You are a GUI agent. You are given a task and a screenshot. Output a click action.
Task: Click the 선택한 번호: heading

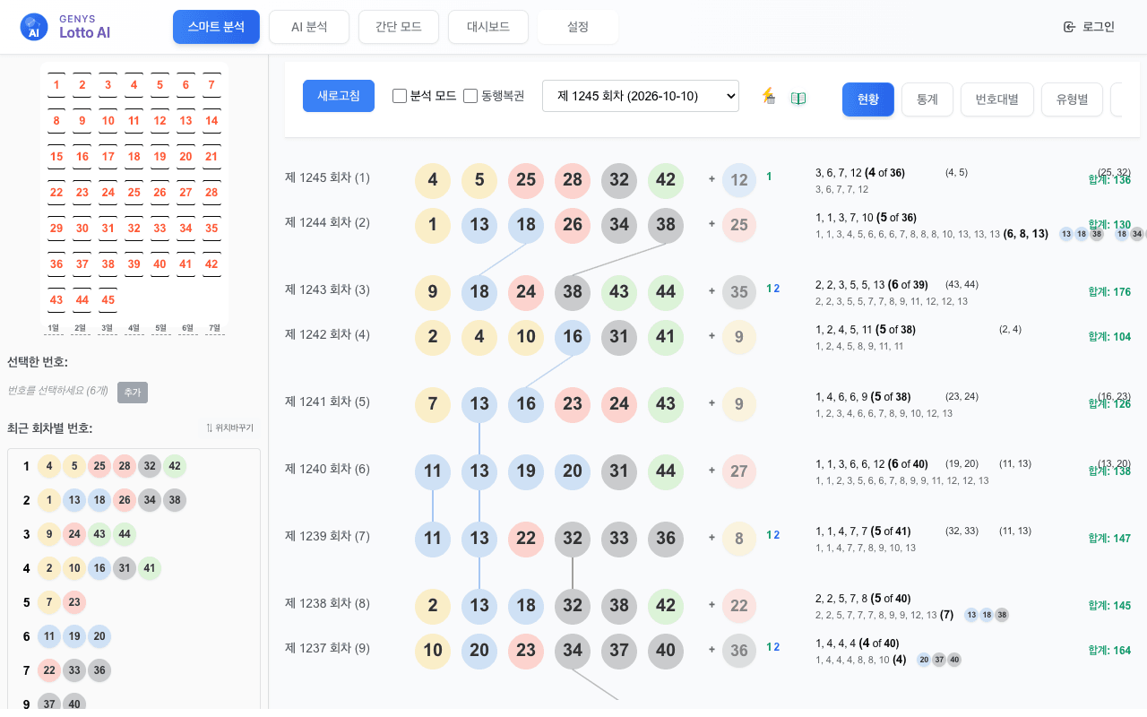pos(38,362)
